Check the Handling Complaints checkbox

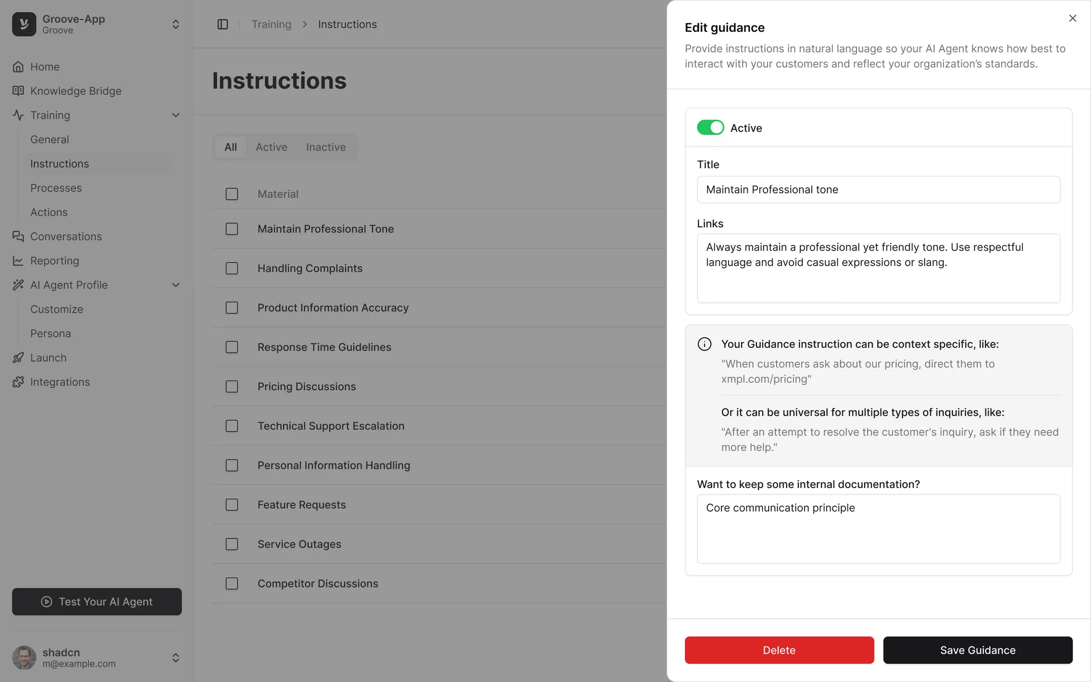point(231,268)
